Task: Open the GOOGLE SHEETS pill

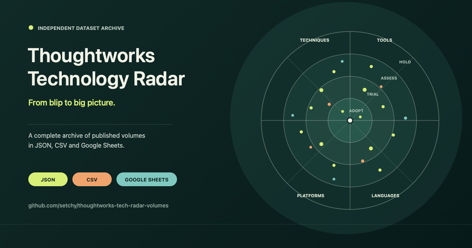Action: 147,180
